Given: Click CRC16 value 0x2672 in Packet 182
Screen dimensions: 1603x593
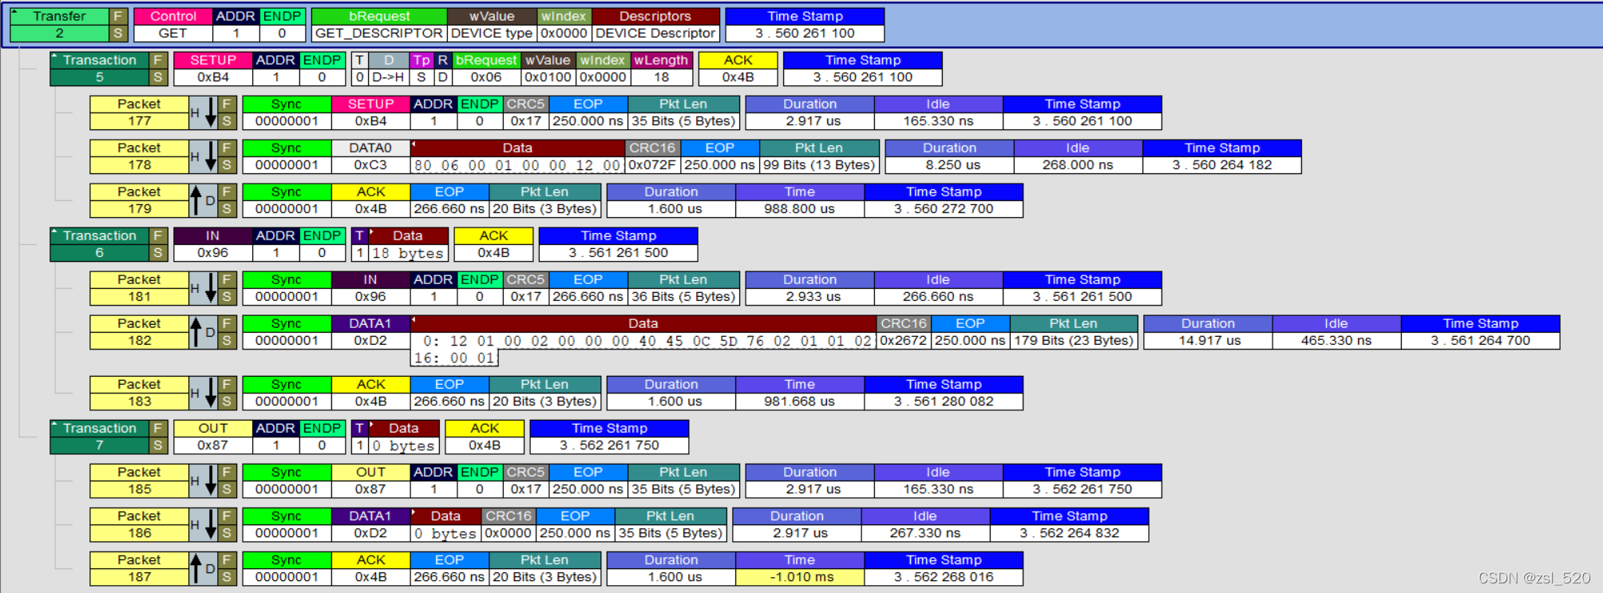Looking at the screenshot, I should (x=904, y=341).
